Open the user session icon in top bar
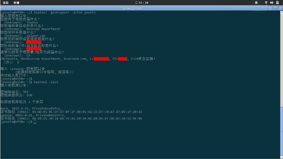Image resolution: width=283 pixels, height=159 pixels. pos(277,3)
